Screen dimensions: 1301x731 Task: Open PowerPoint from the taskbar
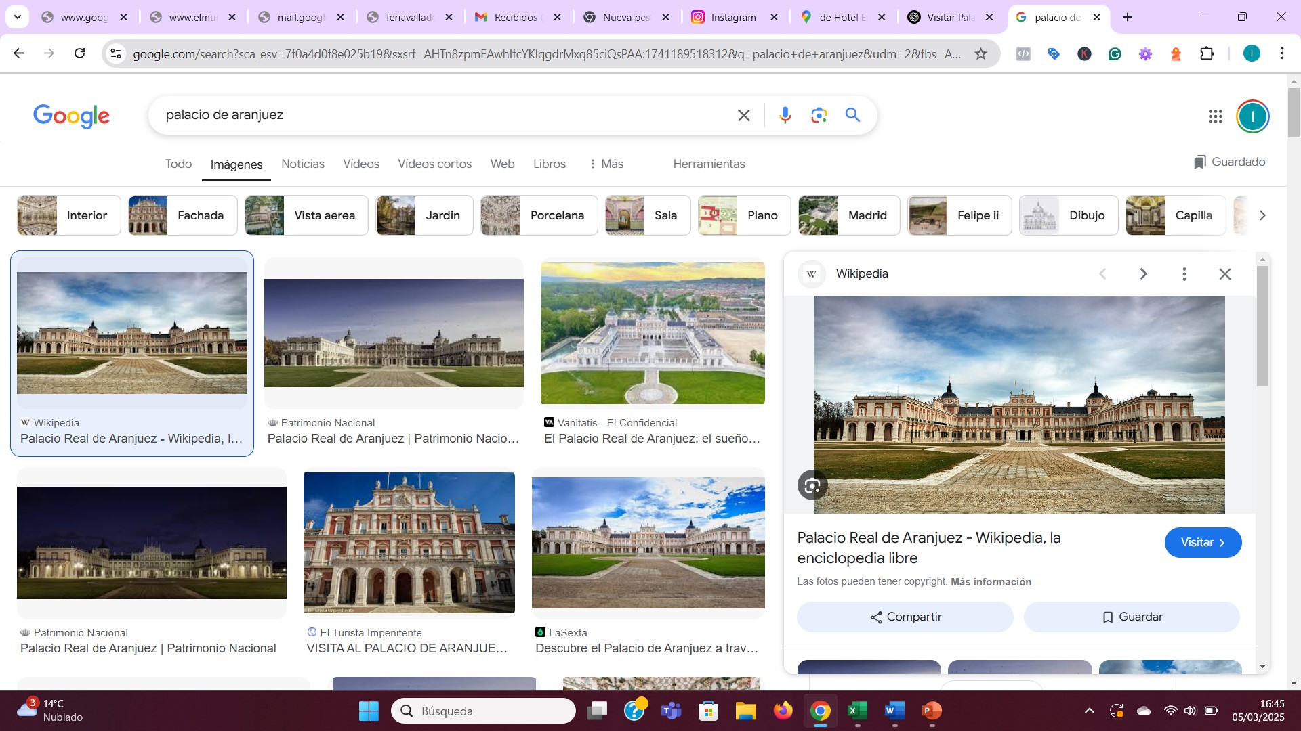pos(932,711)
